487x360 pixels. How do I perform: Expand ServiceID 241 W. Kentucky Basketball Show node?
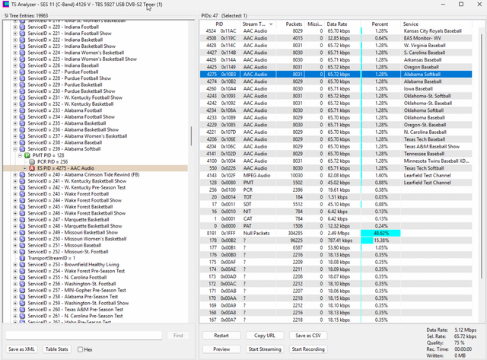pyautogui.click(x=15, y=181)
